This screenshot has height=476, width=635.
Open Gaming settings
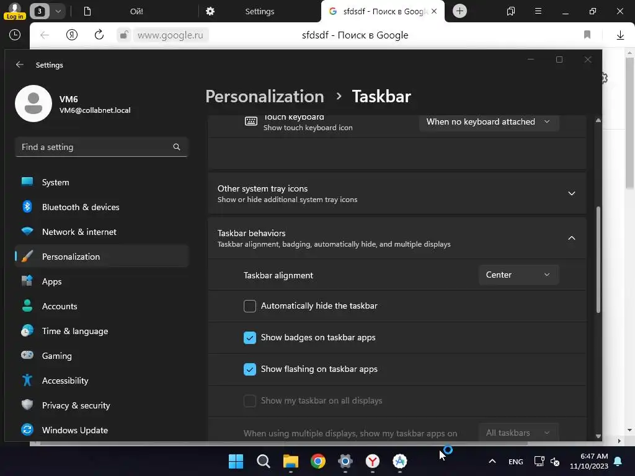coord(102,356)
